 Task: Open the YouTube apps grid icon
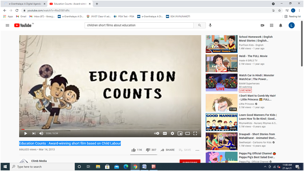(271, 25)
